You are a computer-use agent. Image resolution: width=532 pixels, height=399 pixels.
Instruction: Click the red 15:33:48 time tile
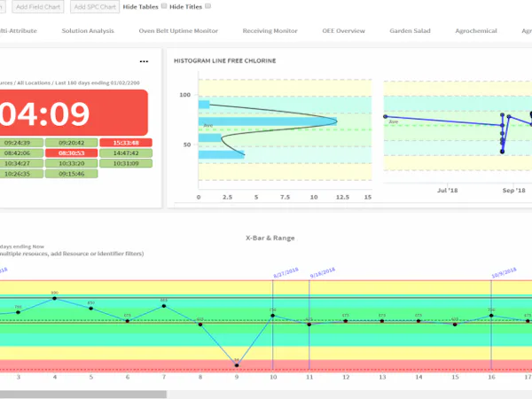pyautogui.click(x=126, y=143)
